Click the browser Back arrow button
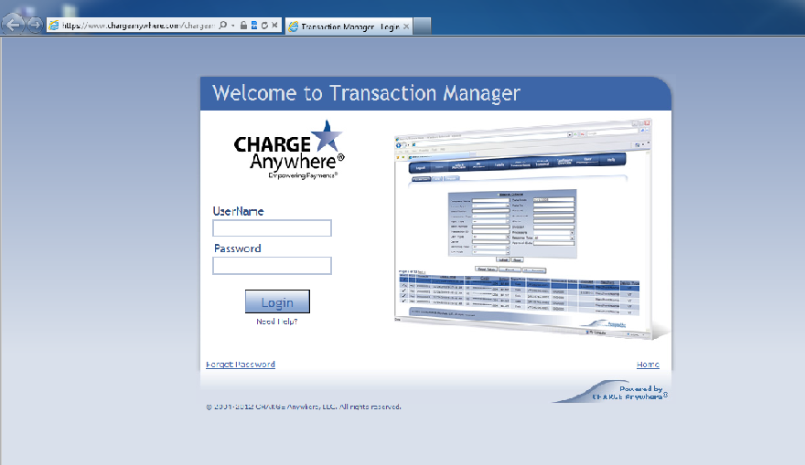The width and height of the screenshot is (805, 465). pos(14,25)
